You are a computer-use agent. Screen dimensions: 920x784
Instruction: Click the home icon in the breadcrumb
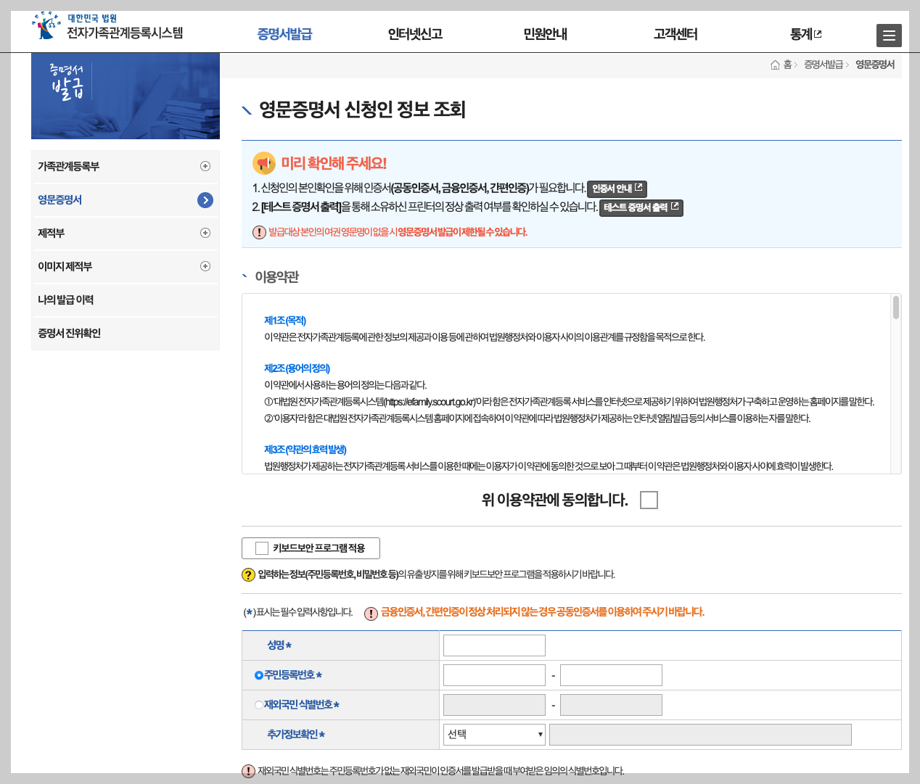[x=773, y=64]
